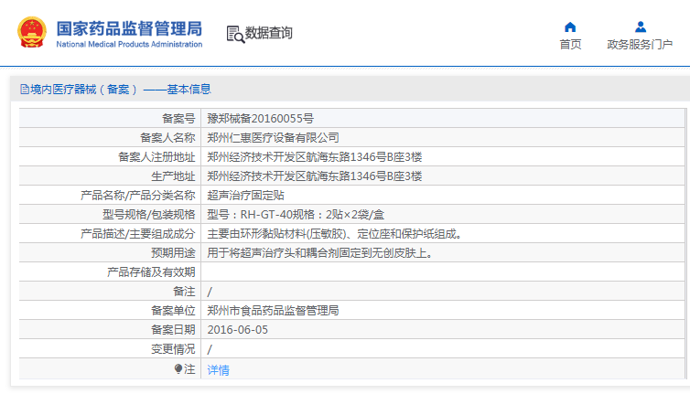690x394 pixels.
Task: Click the person icon above 政务服务门户
Action: tap(640, 27)
